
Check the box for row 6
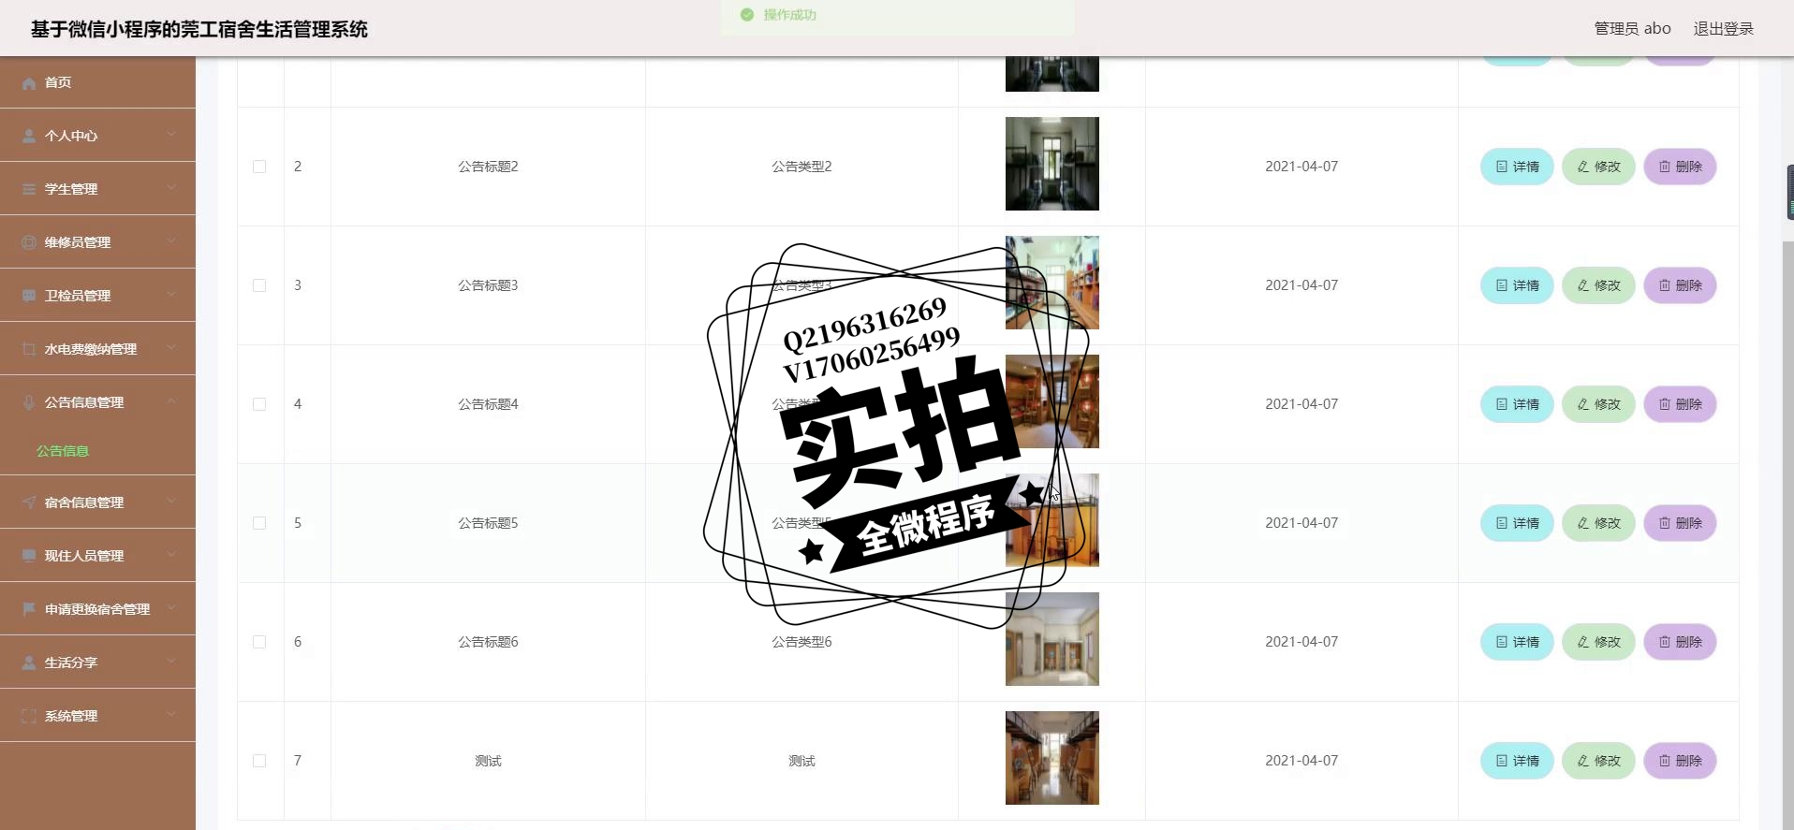pos(259,642)
